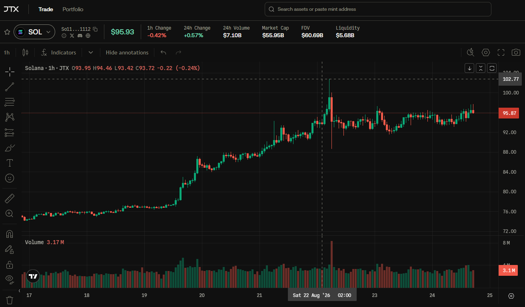Copy the So11...1112 mint address
The width and height of the screenshot is (525, 307).
(95, 29)
